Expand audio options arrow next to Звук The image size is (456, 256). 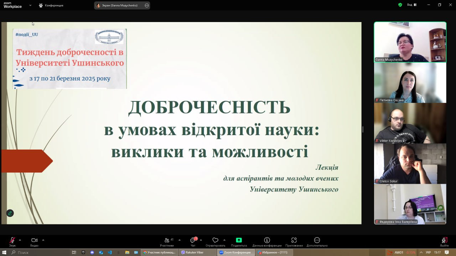click(20, 240)
